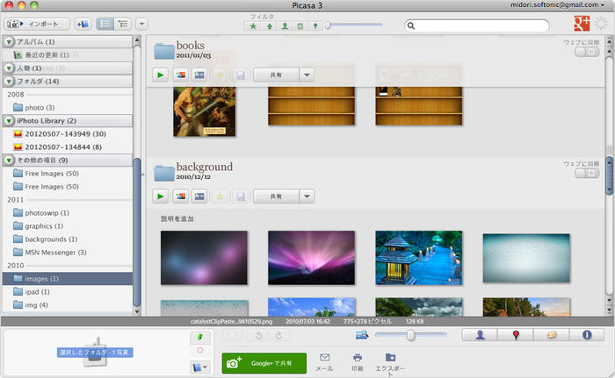This screenshot has height=378, width=615.
Task: Star photos in background folder
Action: pyautogui.click(x=220, y=196)
